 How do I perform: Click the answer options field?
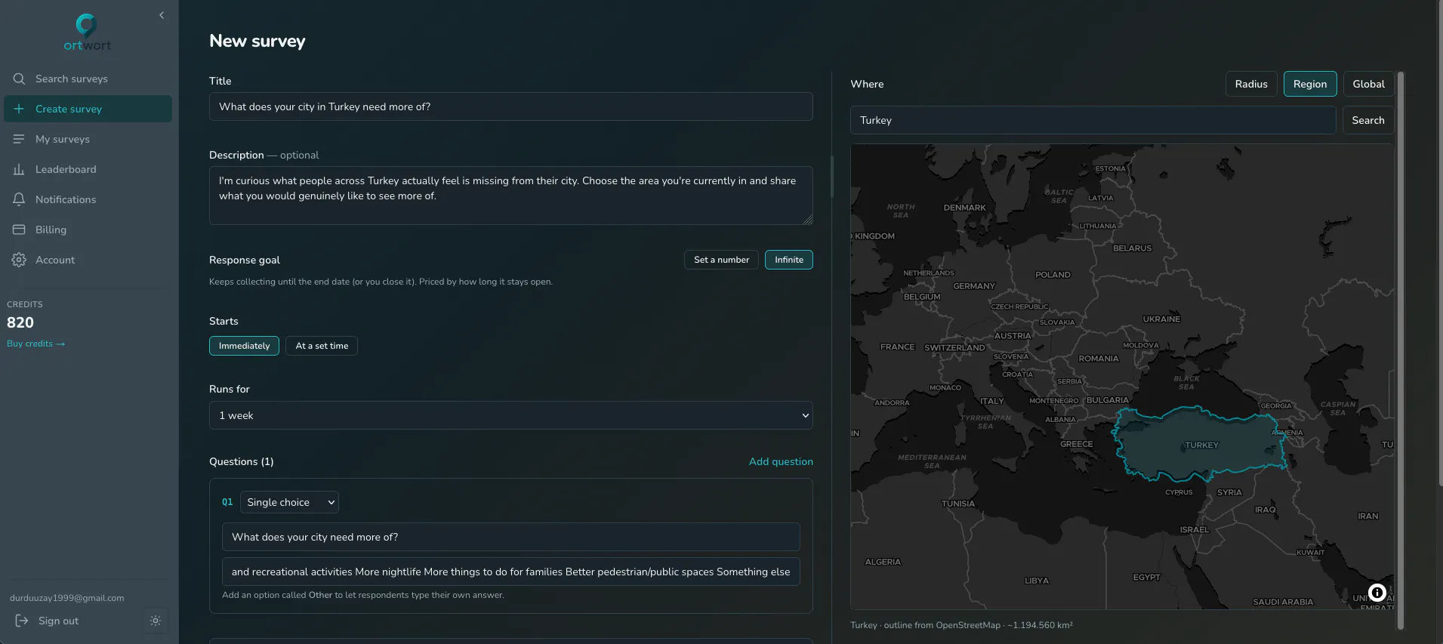(x=511, y=572)
